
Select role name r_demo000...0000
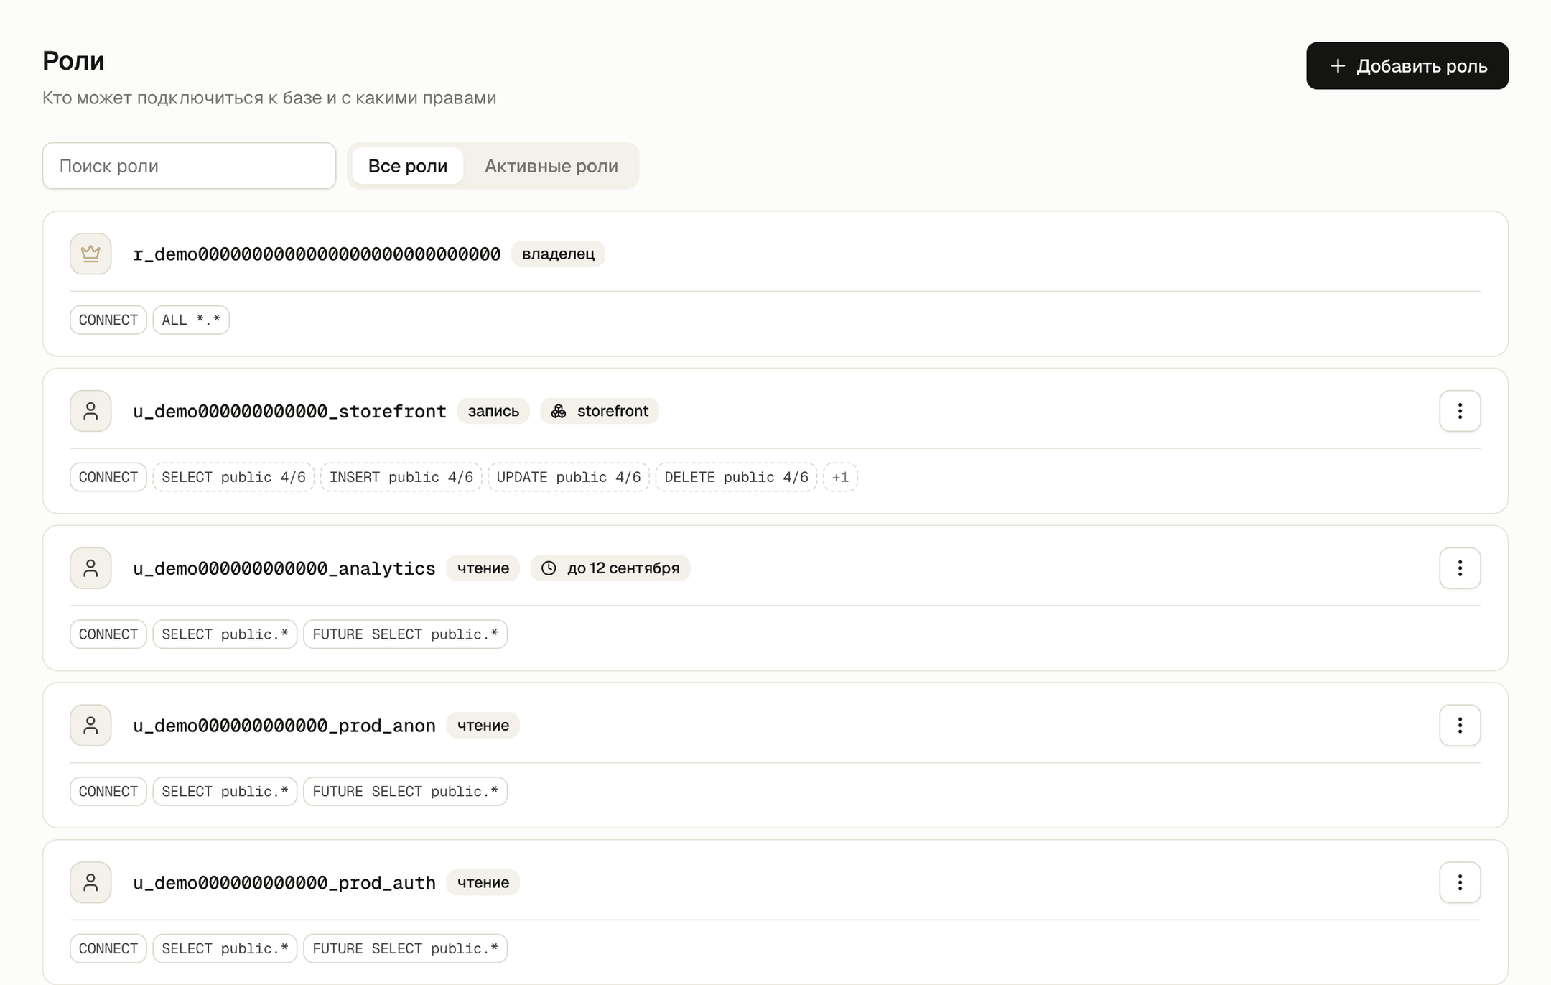[317, 254]
